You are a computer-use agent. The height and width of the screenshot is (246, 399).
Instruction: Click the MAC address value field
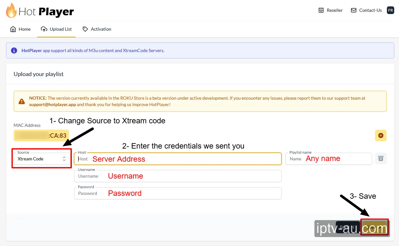[42, 135]
